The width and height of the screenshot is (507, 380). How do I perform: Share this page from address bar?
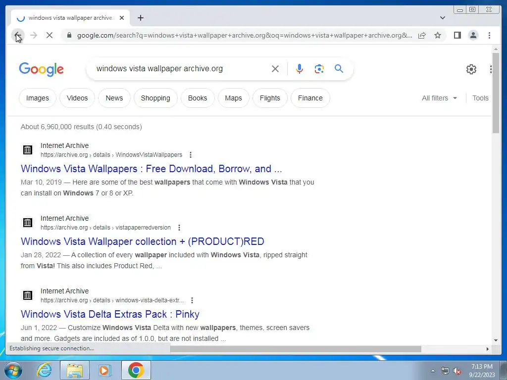coord(422,35)
